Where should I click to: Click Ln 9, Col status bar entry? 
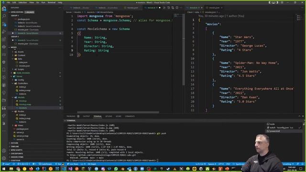pyautogui.click(x=201, y=164)
